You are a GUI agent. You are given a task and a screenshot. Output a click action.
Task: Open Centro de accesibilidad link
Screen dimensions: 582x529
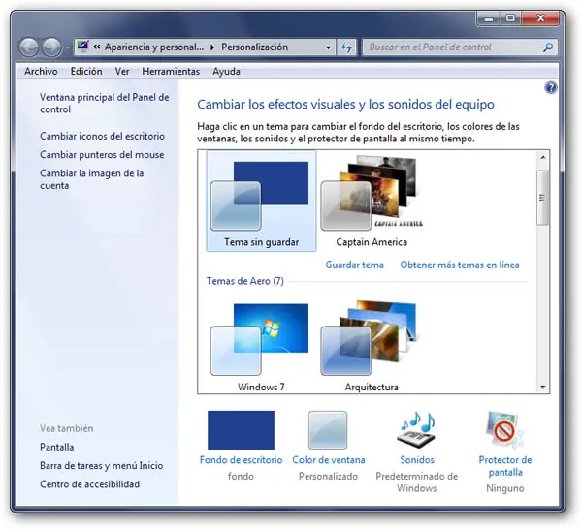click(90, 484)
